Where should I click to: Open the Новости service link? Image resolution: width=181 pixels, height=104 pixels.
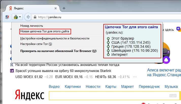click(93, 87)
